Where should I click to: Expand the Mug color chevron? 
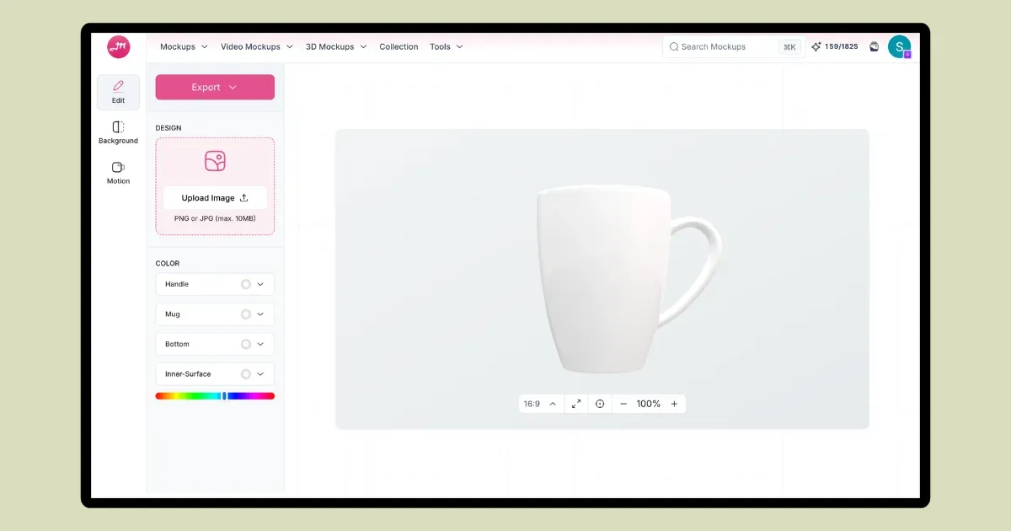[260, 314]
